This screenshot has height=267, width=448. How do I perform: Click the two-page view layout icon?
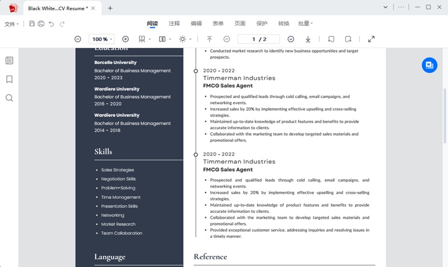pos(162,39)
